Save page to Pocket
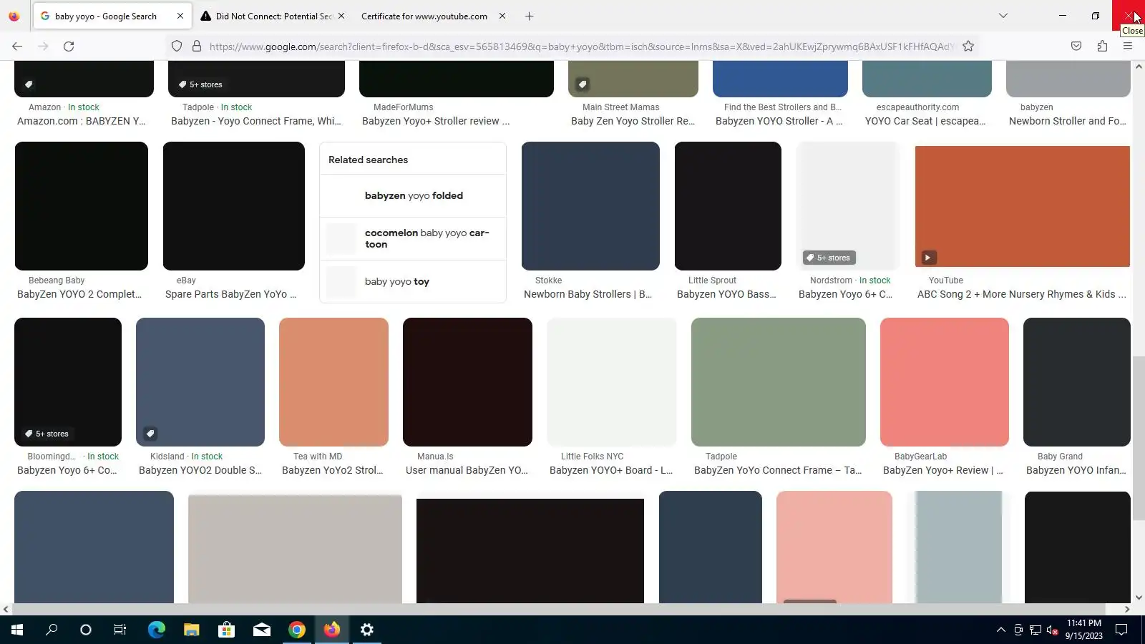 click(1076, 47)
